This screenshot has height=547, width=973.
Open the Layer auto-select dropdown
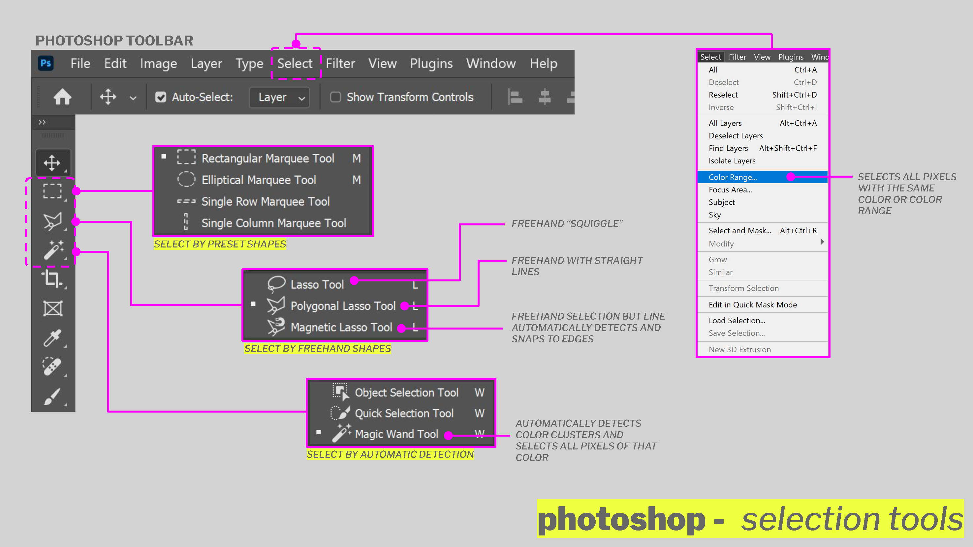(x=279, y=98)
